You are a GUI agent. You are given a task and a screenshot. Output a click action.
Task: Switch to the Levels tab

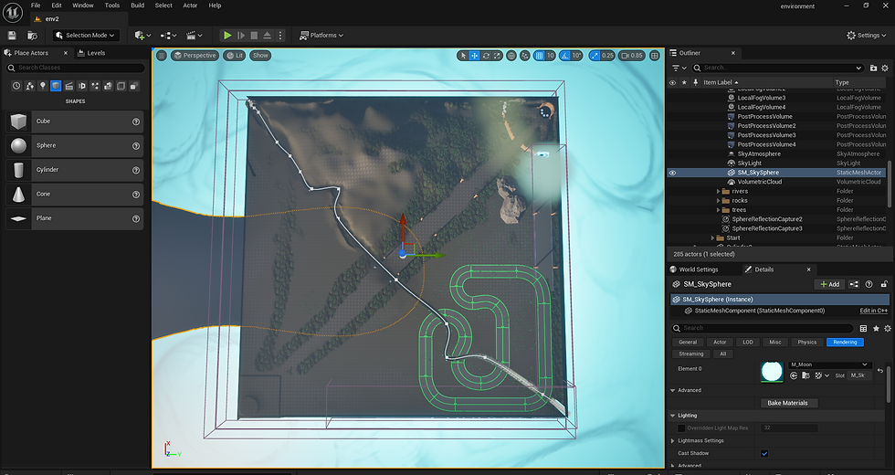tap(91, 53)
